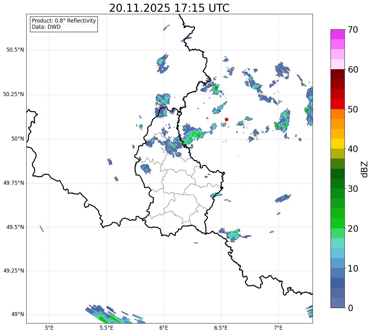Click the dark maroon colorbar swatch below 60
The image size is (372, 334).
pyautogui.click(x=337, y=74)
